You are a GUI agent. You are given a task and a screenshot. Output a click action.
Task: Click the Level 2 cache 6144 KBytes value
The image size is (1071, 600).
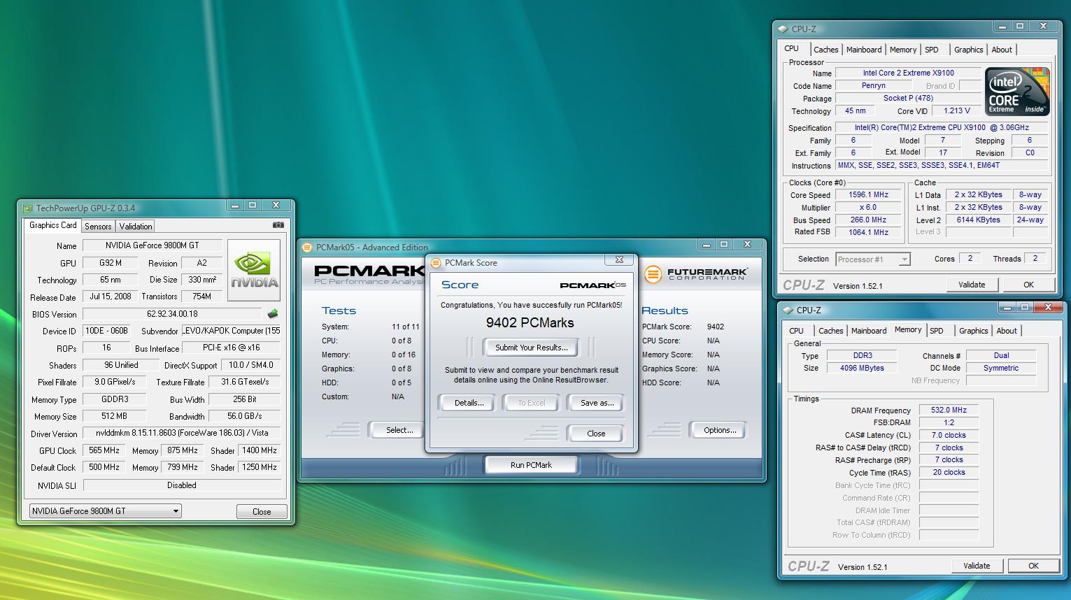[x=978, y=220]
